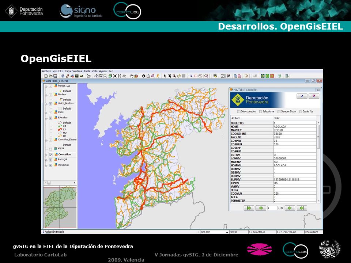The image size is (351, 263).
Task: Click the funnel Filter icon in main toolbar
Action: click(191, 76)
